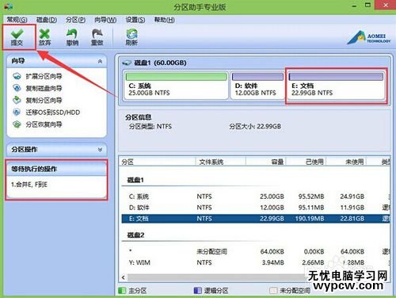Open 迁移OS到SSD/HDD wizard
This screenshot has width=396, height=298.
53,113
